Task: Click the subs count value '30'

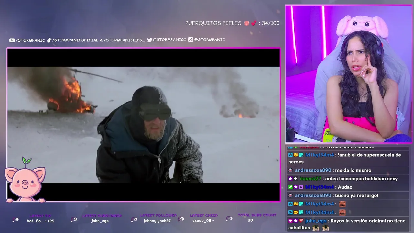Action: [250, 220]
